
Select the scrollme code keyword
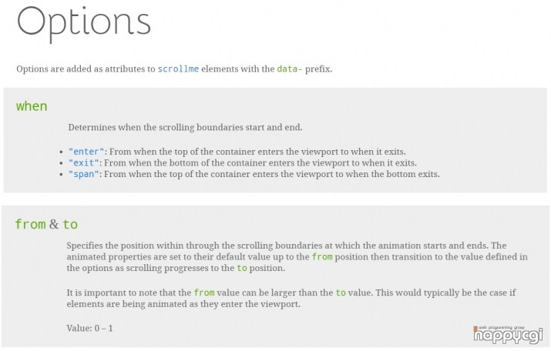(x=178, y=69)
